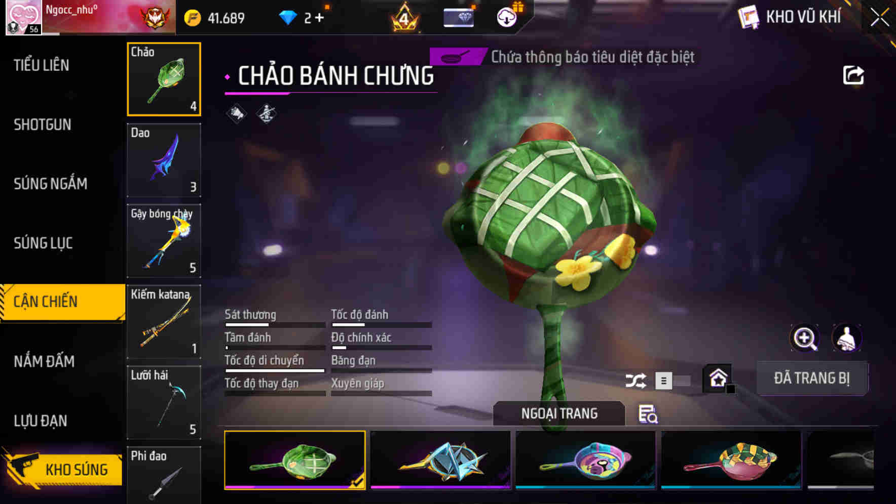Choose the blue crystal pan skin
This screenshot has width=896, height=504.
pyautogui.click(x=440, y=460)
